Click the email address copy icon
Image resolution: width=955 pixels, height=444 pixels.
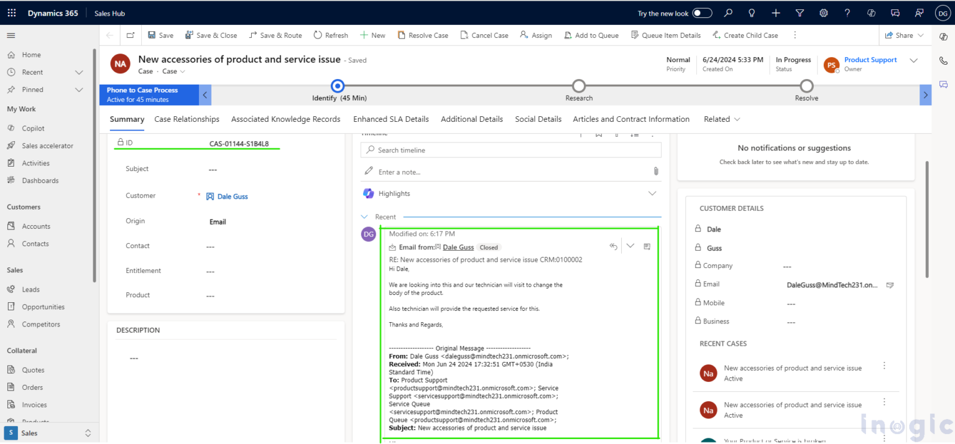(889, 285)
